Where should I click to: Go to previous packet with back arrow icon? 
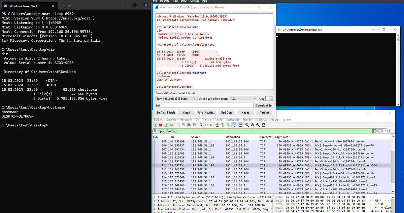tap(206, 125)
